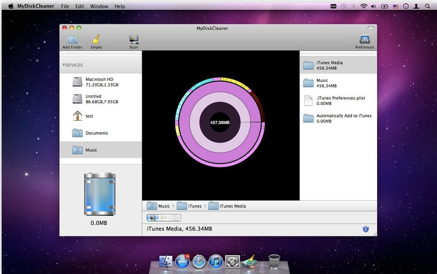This screenshot has width=437, height=274.
Task: Open the Help menu
Action: 120,6
